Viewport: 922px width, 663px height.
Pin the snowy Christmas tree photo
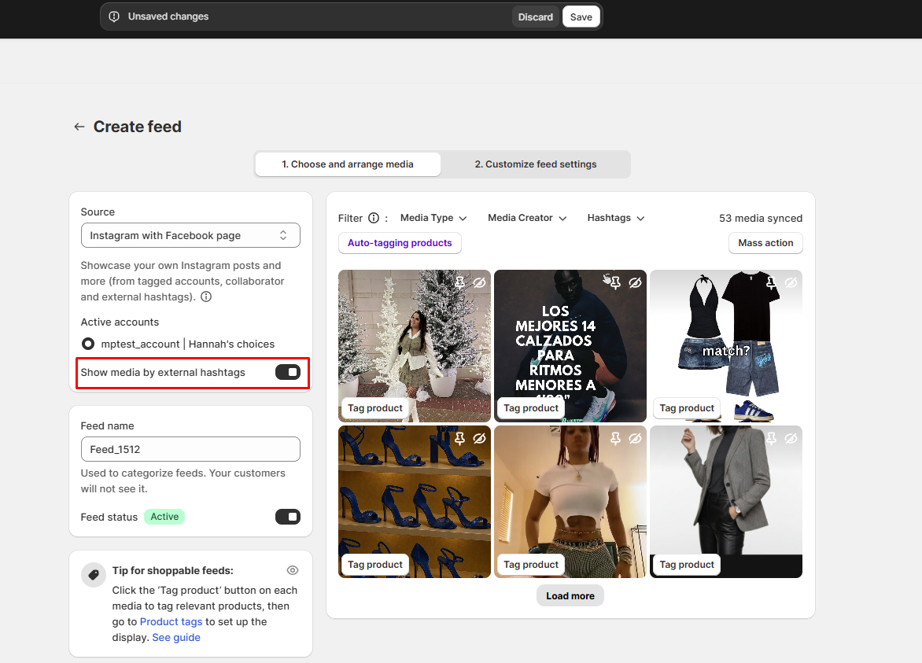(461, 282)
